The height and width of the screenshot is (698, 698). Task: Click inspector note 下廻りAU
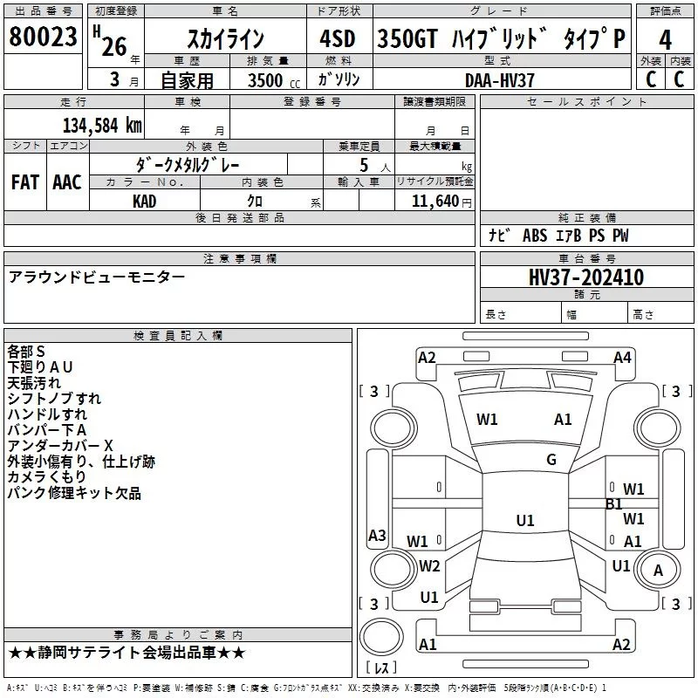(x=39, y=367)
